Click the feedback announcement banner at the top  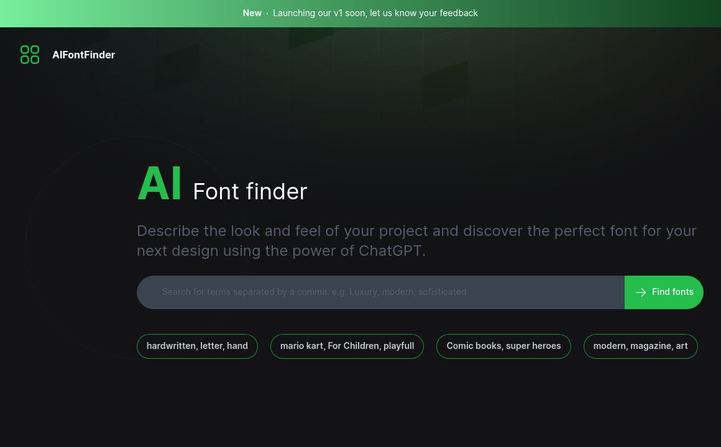(360, 13)
